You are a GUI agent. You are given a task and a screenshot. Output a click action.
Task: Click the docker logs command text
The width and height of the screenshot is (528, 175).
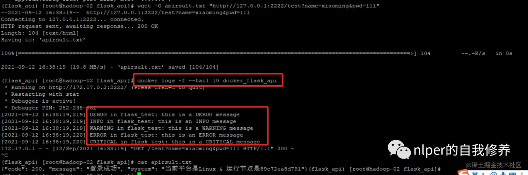pyautogui.click(x=207, y=81)
